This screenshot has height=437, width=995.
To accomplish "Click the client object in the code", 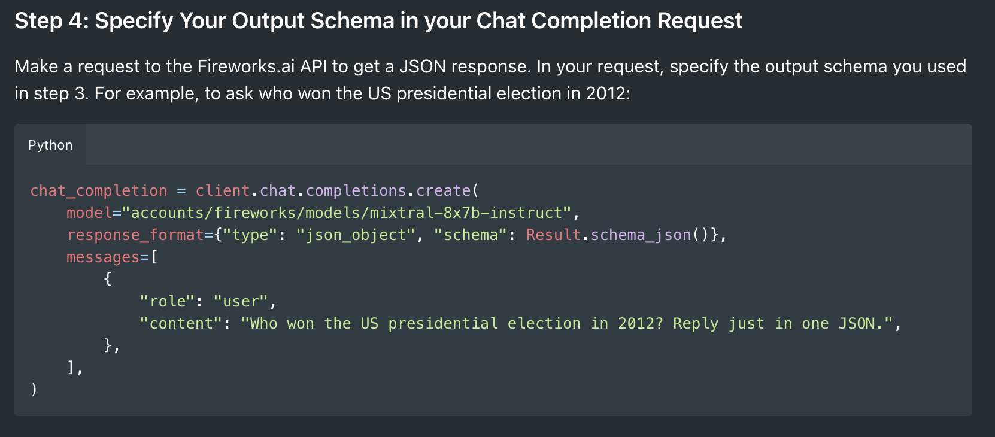I will (x=222, y=191).
